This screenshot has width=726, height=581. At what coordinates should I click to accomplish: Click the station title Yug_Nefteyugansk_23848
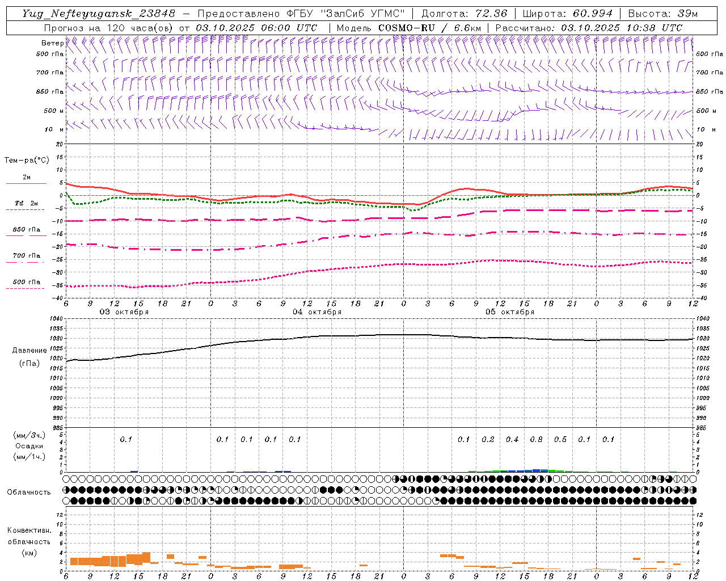pyautogui.click(x=99, y=14)
